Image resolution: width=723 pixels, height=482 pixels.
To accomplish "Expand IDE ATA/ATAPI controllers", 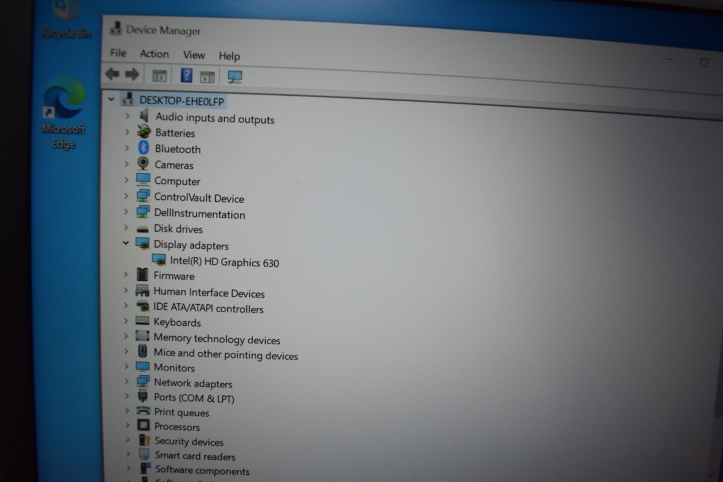I will 126,306.
